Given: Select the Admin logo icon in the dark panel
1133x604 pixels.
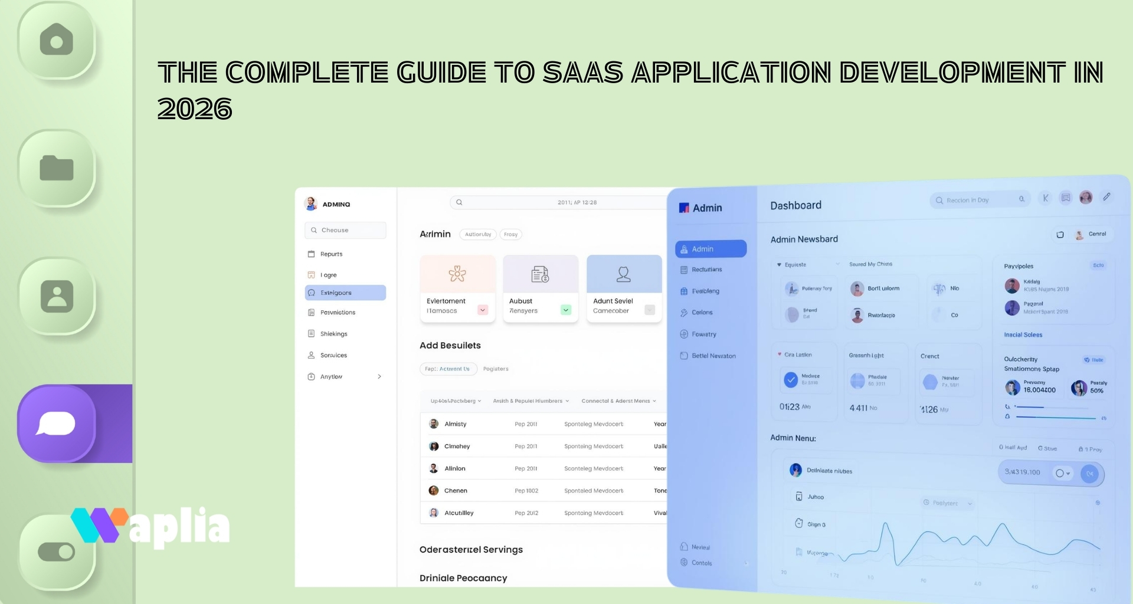Looking at the screenshot, I should (x=683, y=207).
